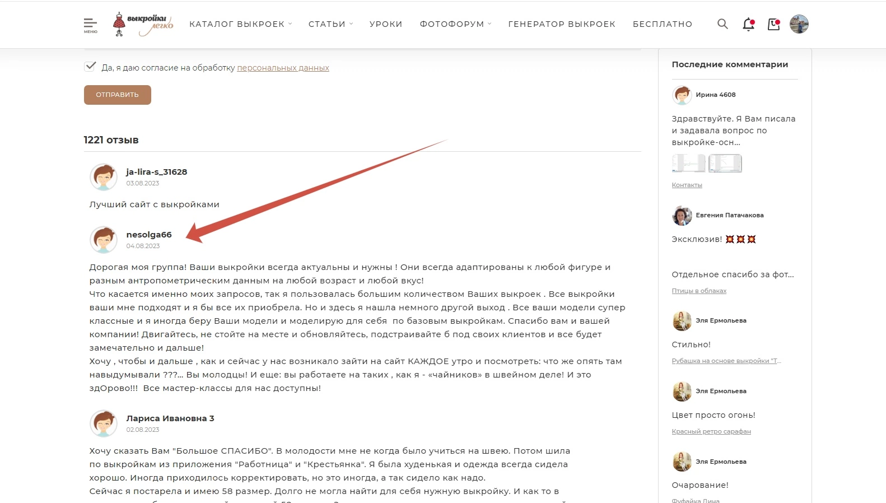Screen dimensions: 886x503
Task: Open the Красный ретро сарафан link
Action: 711,431
